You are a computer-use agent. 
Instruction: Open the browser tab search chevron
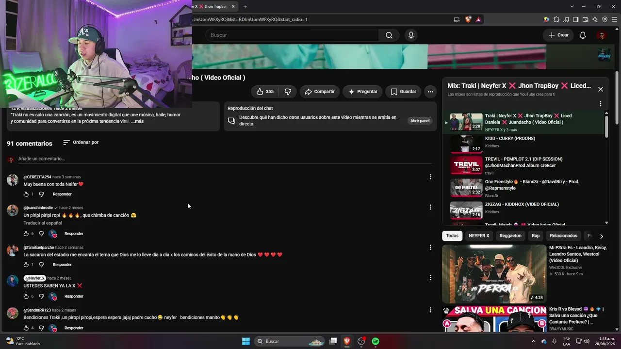(x=572, y=6)
